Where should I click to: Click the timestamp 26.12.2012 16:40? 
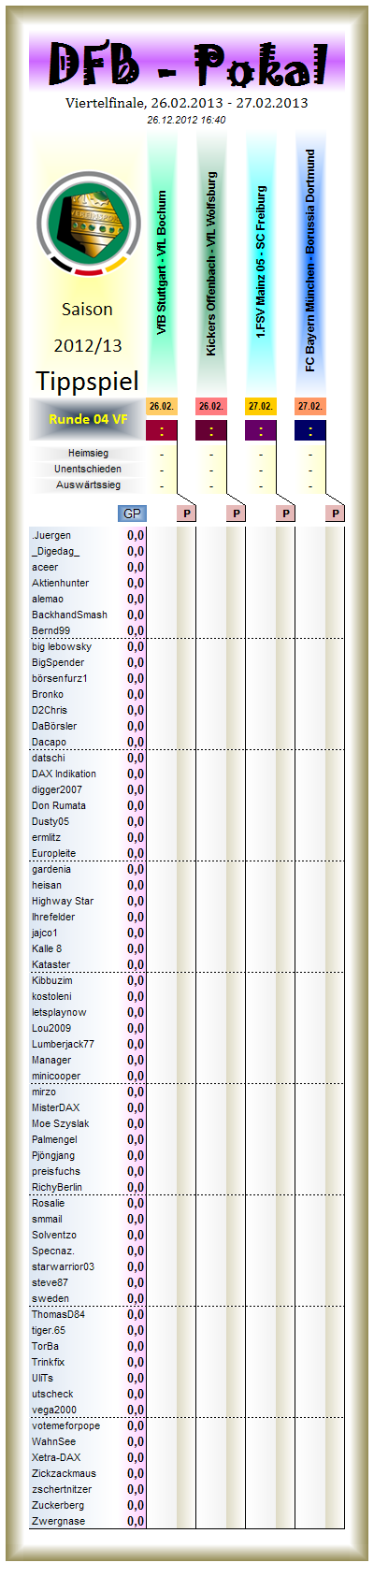(186, 120)
